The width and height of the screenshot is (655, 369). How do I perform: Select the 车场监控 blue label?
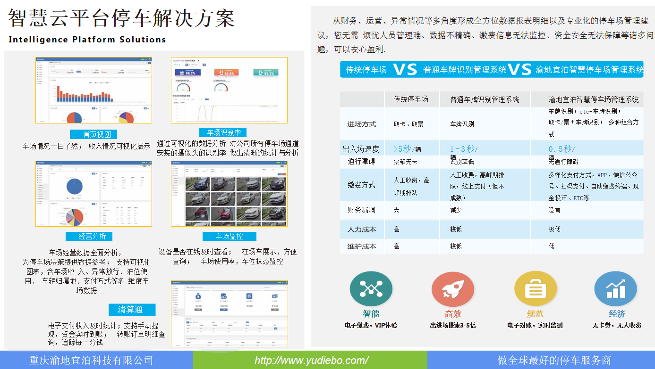click(229, 236)
